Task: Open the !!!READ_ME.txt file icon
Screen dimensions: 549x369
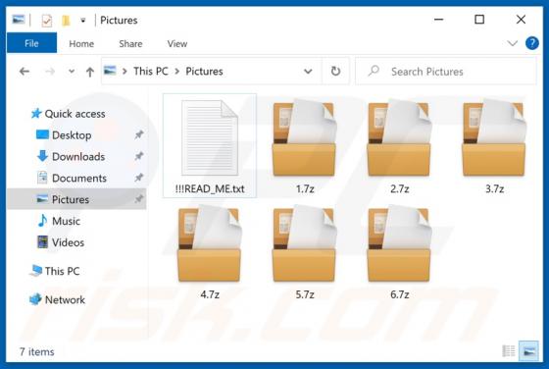Action: 210,137
